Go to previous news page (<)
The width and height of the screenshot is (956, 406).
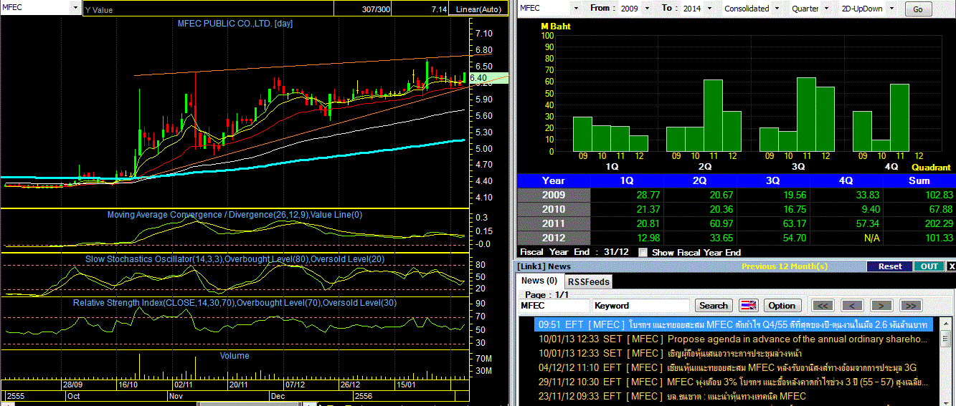tap(851, 305)
